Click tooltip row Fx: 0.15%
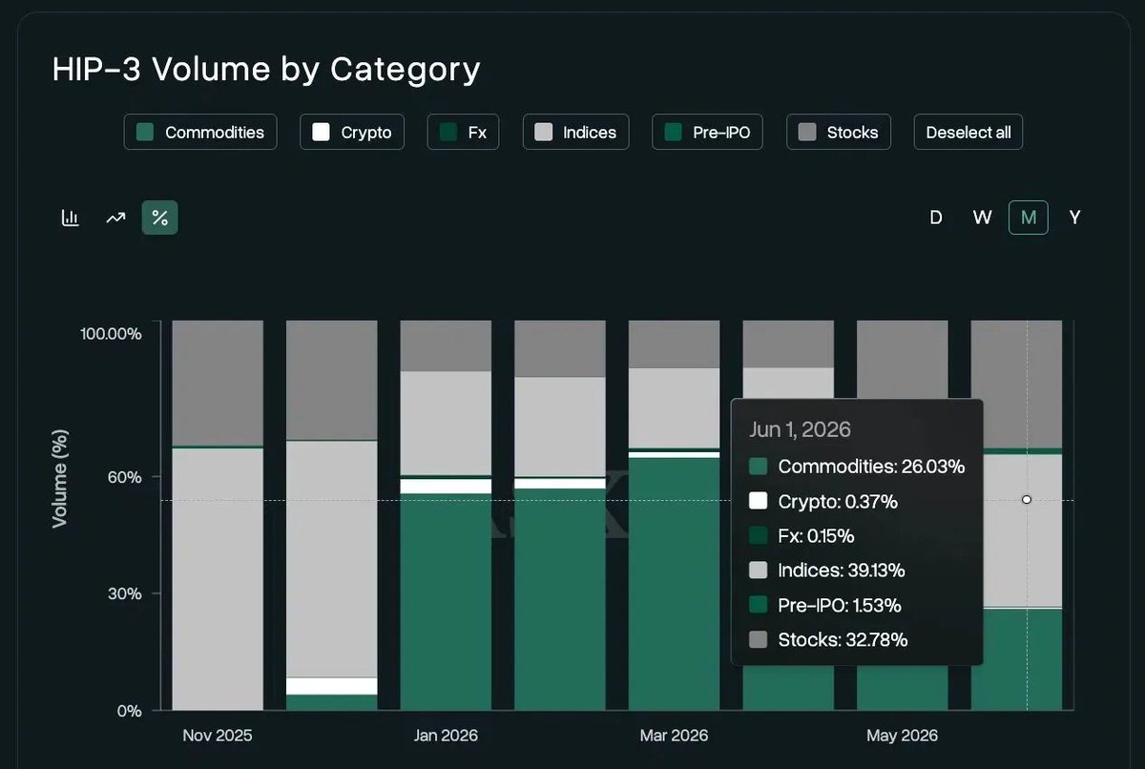This screenshot has width=1145, height=769. (x=801, y=535)
